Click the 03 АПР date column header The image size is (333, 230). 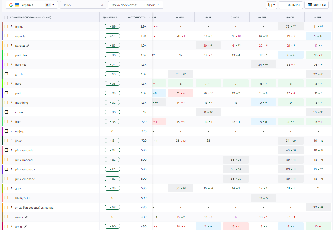235,17
